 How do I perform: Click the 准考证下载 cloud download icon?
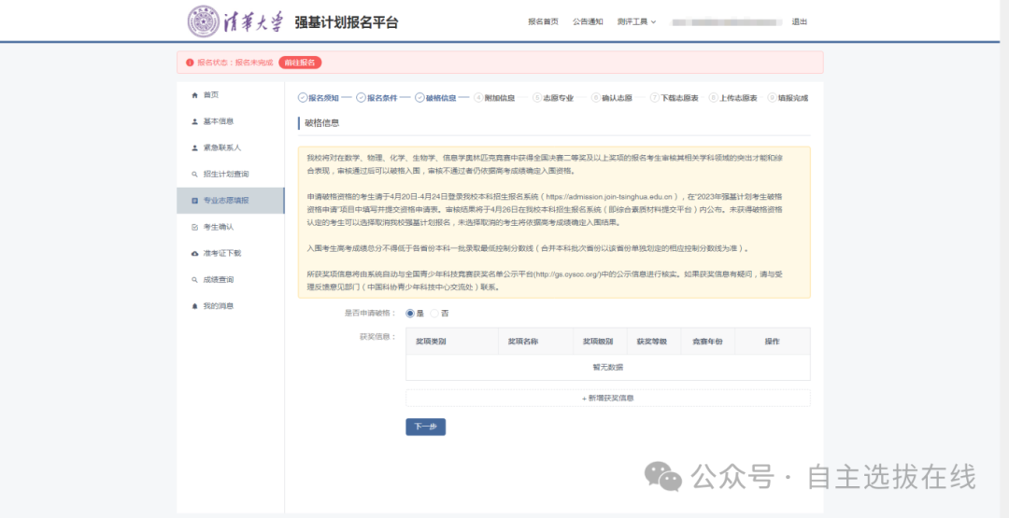click(194, 253)
